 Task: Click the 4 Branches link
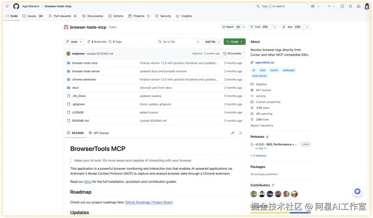point(97,42)
